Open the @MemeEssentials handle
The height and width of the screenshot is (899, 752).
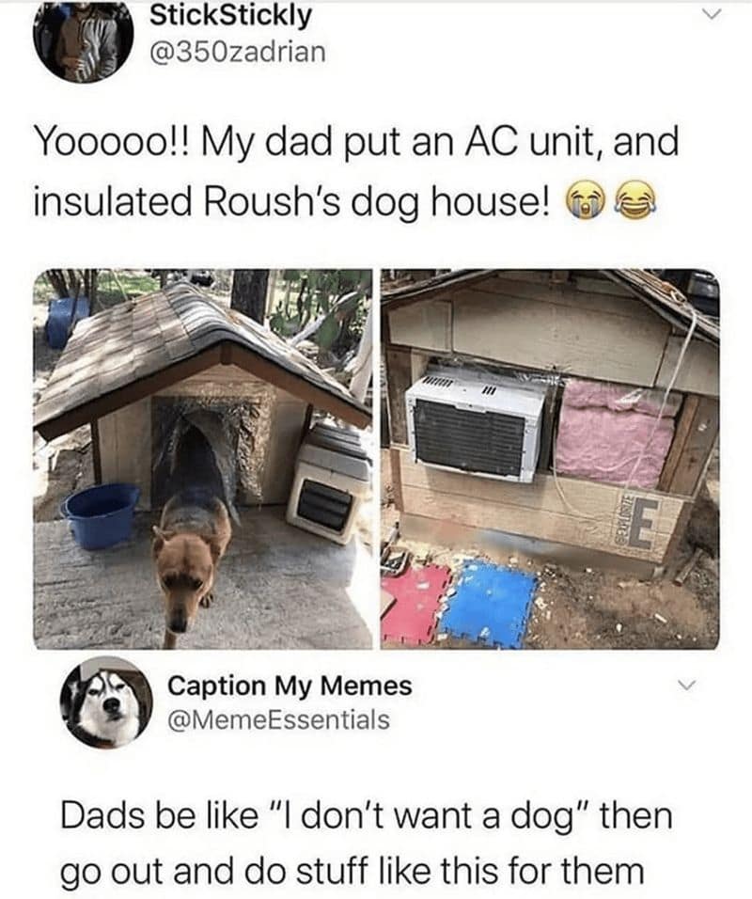[278, 719]
